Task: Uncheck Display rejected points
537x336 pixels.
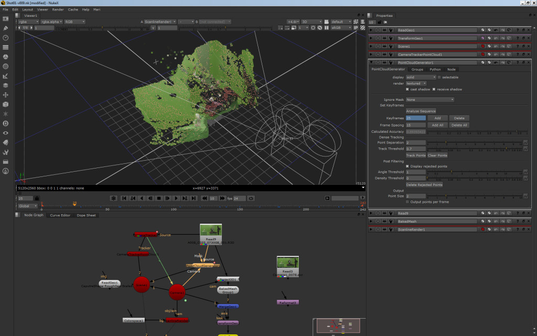Action: point(407,166)
